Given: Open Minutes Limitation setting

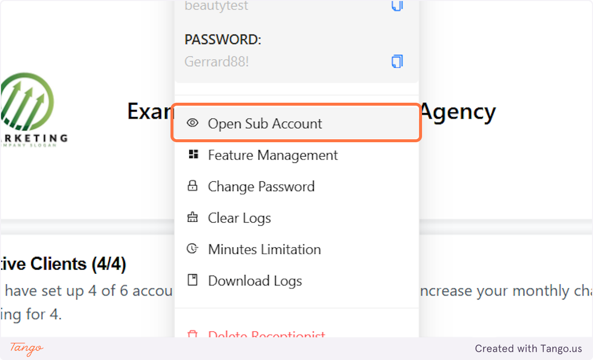Looking at the screenshot, I should [296, 249].
